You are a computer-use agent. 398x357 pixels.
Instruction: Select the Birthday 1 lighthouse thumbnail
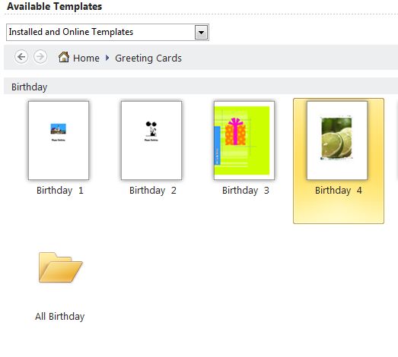tap(59, 141)
